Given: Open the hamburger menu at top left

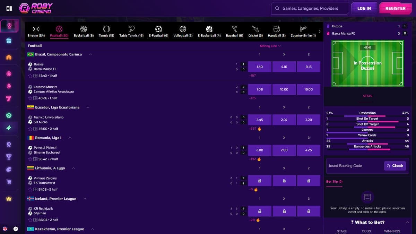Looking at the screenshot, I should [x=9, y=8].
